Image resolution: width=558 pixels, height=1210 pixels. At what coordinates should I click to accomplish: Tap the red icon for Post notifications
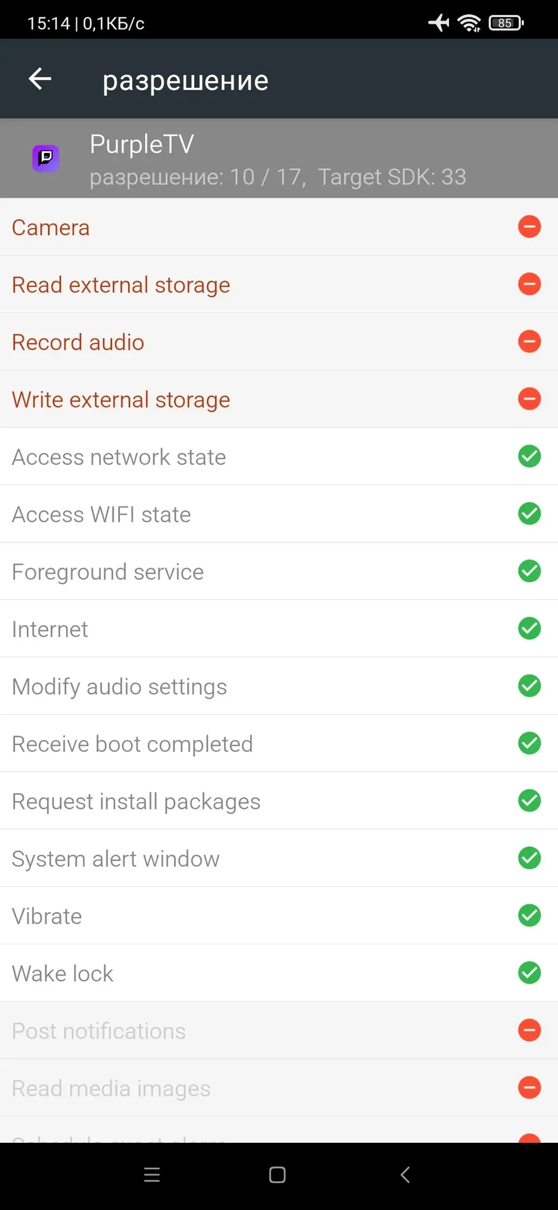[x=529, y=1030]
